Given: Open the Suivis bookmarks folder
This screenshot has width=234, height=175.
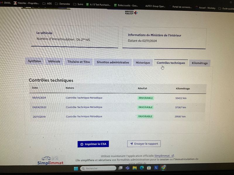Looking at the screenshot, I should [78, 4].
